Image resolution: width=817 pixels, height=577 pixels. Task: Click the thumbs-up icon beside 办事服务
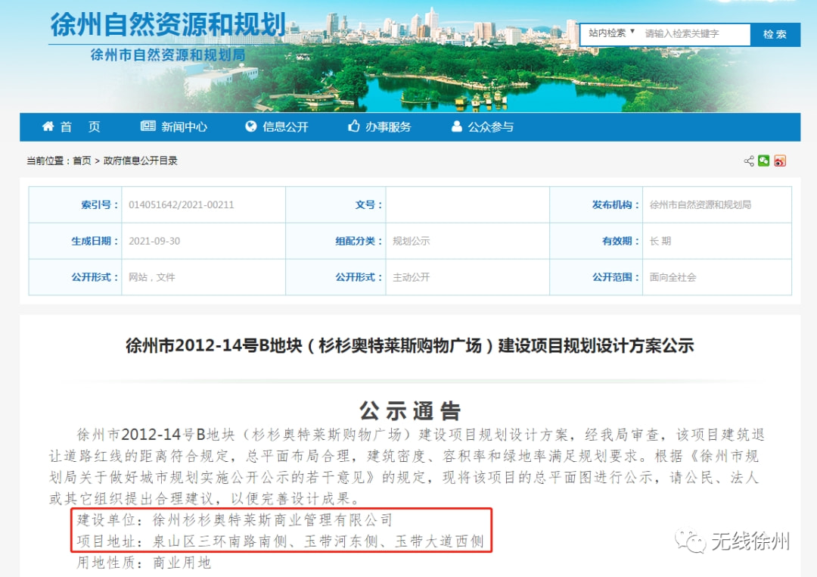coord(353,126)
